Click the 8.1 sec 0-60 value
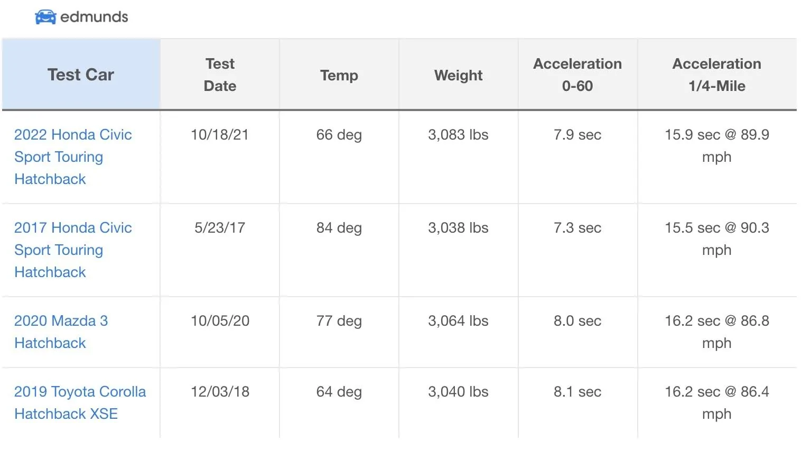 [x=577, y=392]
